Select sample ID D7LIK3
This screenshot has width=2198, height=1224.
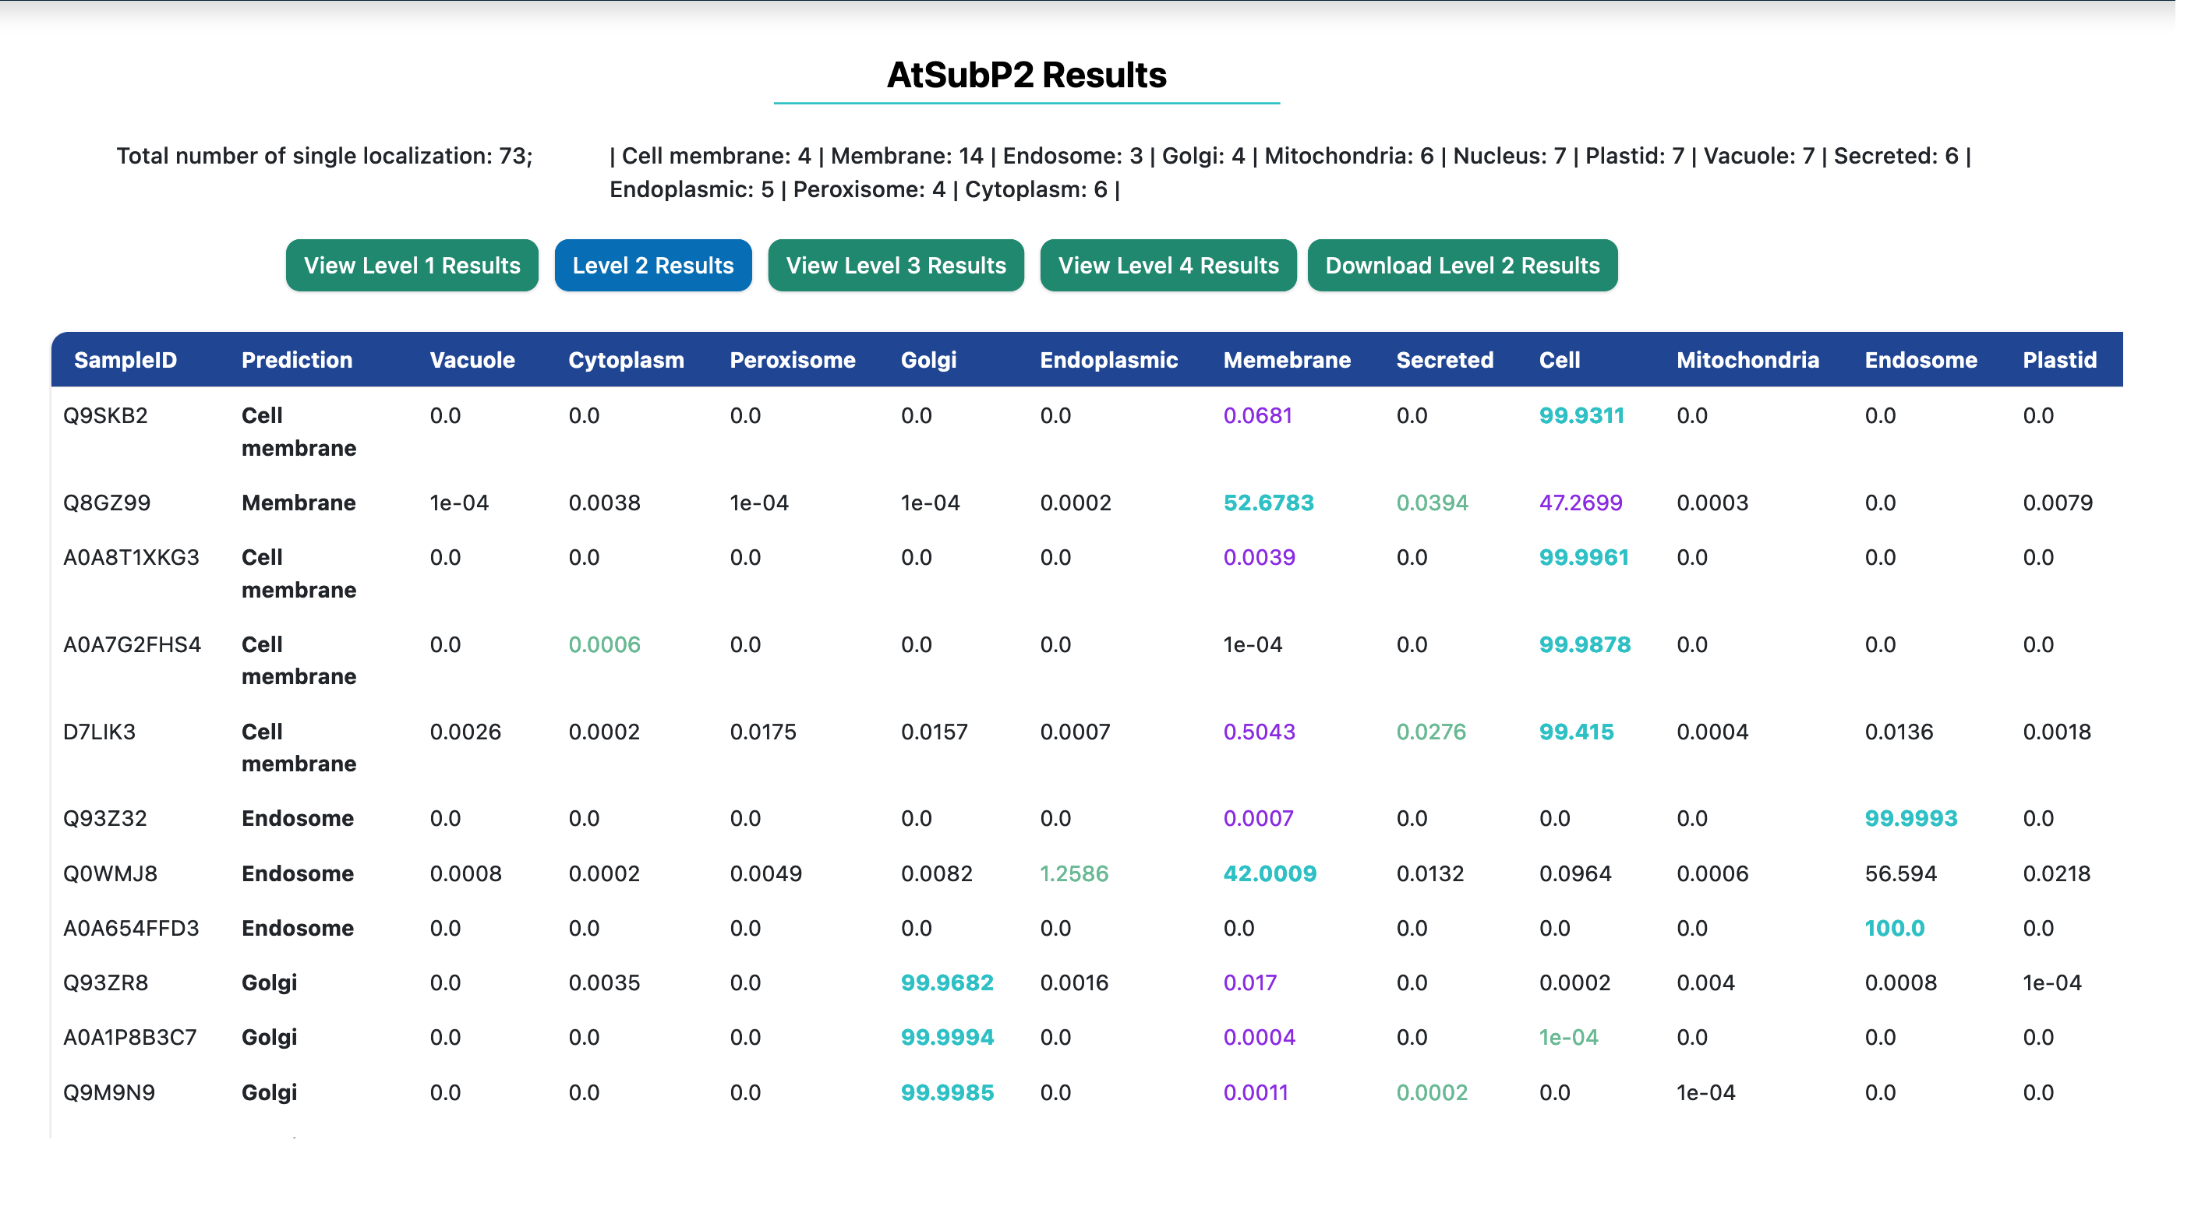(99, 732)
